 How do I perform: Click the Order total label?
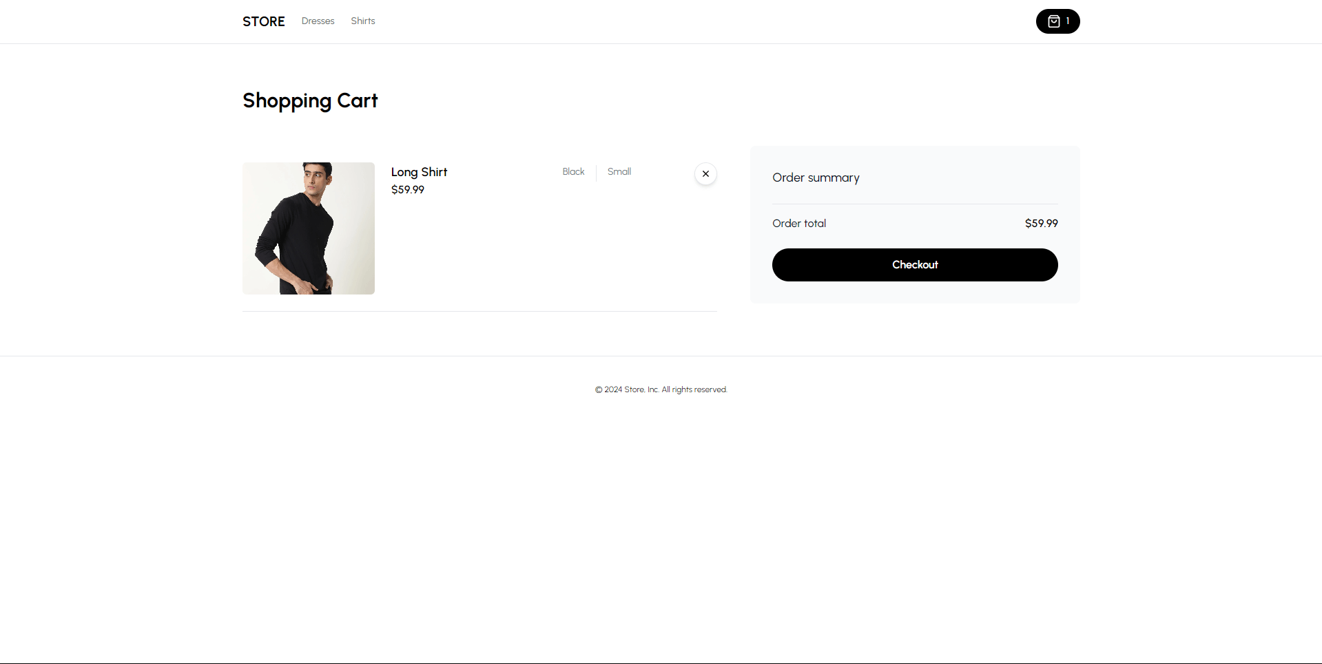(x=799, y=224)
